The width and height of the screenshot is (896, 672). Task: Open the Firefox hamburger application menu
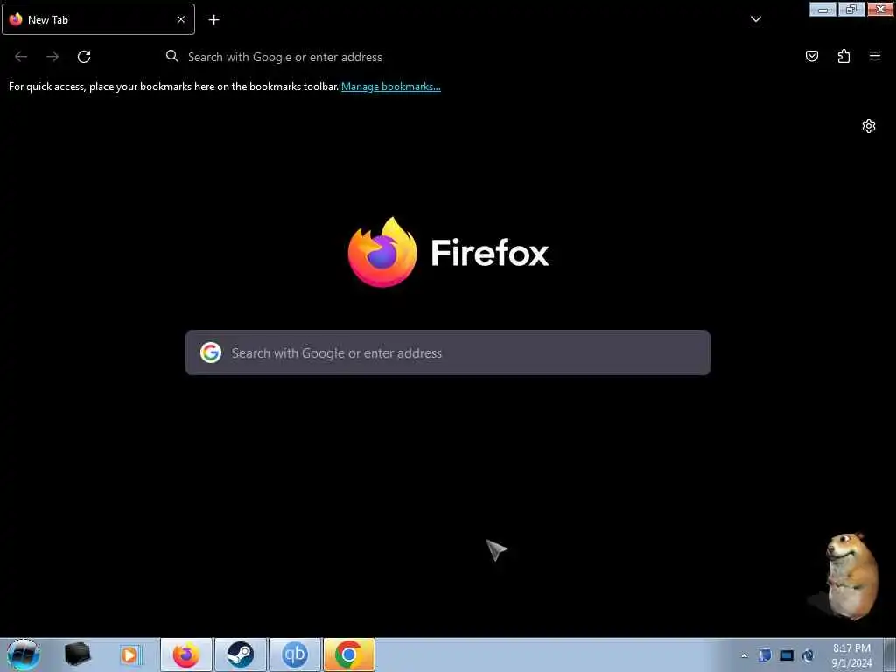click(x=874, y=56)
